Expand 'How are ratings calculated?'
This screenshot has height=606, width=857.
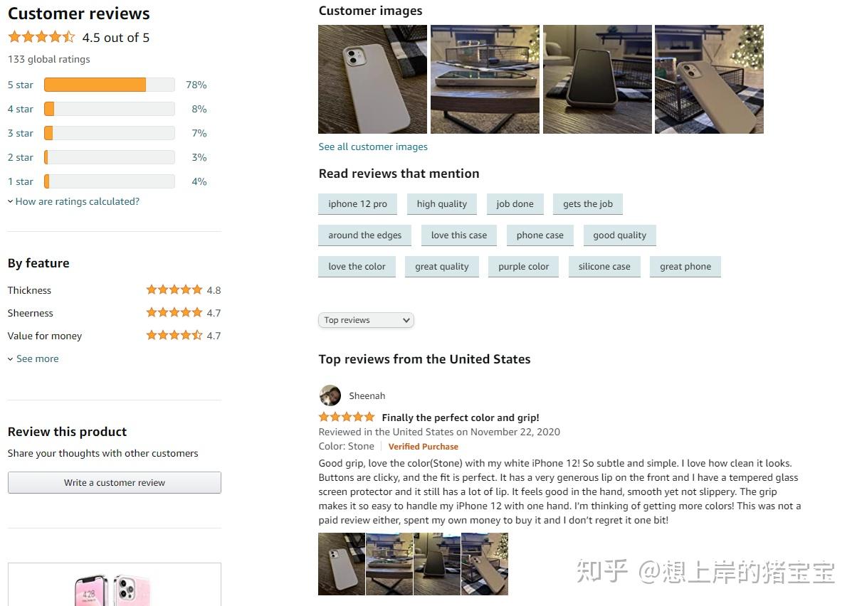point(73,201)
